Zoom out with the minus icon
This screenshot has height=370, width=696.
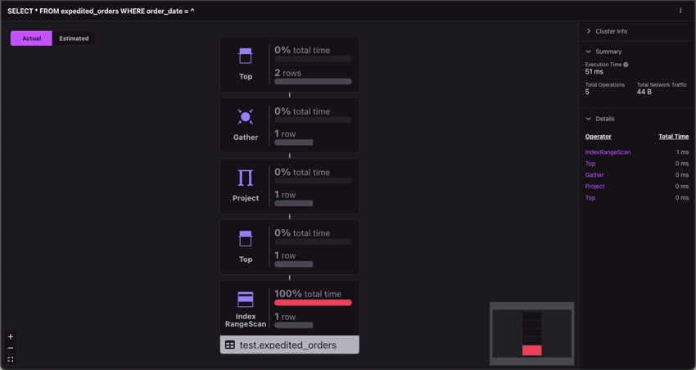[x=11, y=348]
